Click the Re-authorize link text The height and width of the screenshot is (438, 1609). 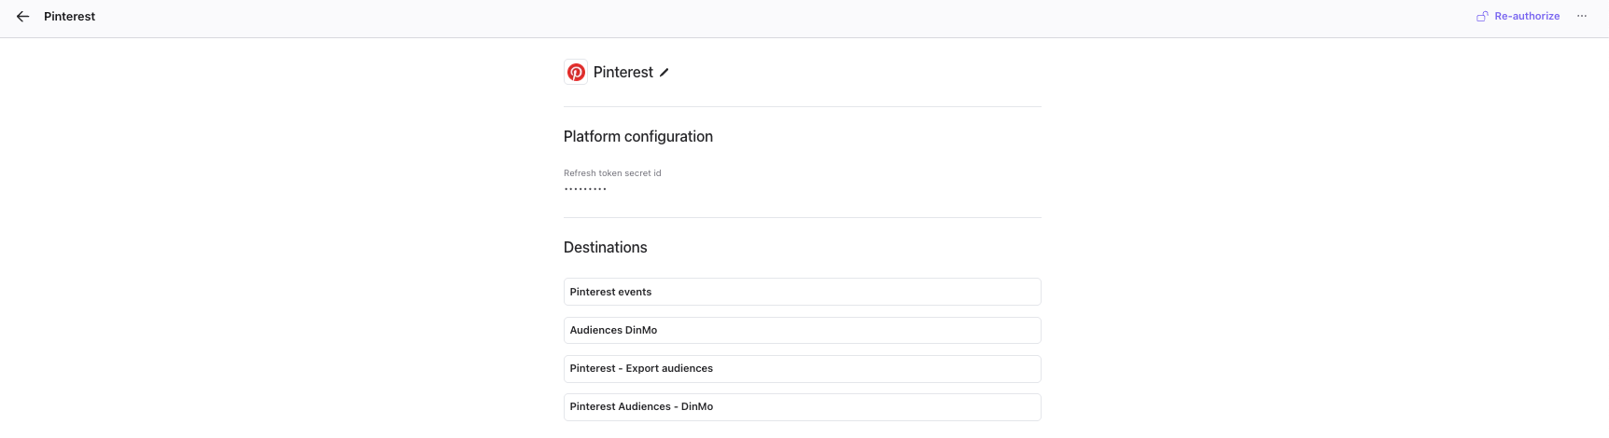point(1527,17)
